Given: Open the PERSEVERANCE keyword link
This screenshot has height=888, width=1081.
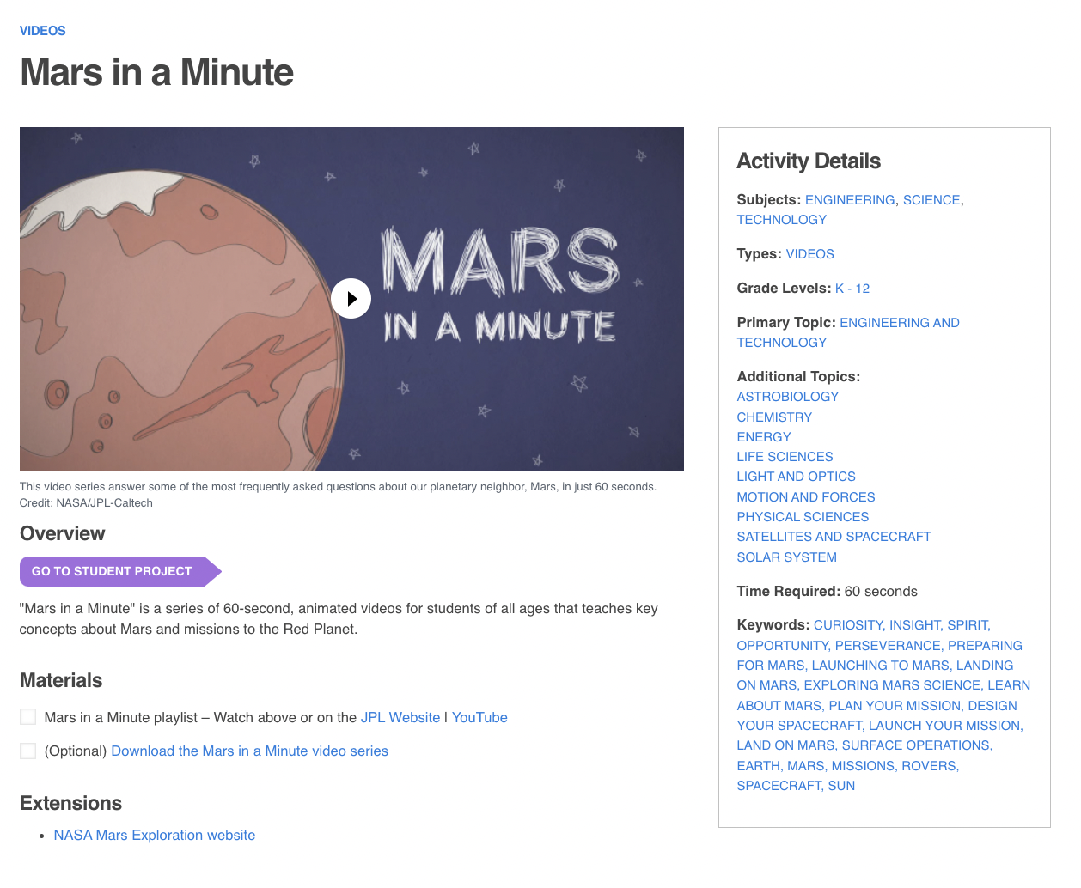Looking at the screenshot, I should [885, 645].
